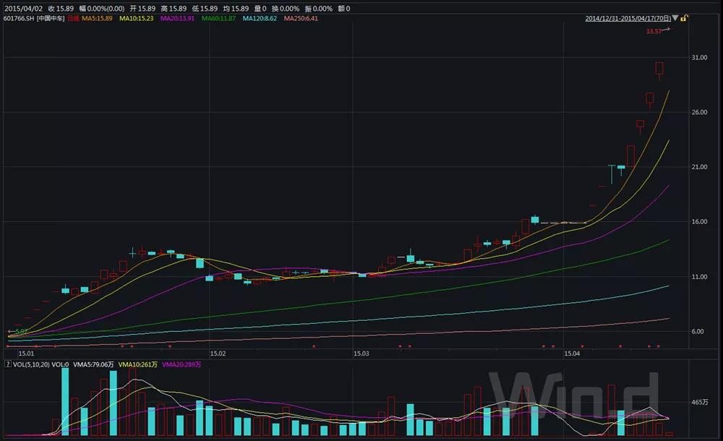
Task: Click the 15.02 date axis marker
Action: pyautogui.click(x=218, y=354)
